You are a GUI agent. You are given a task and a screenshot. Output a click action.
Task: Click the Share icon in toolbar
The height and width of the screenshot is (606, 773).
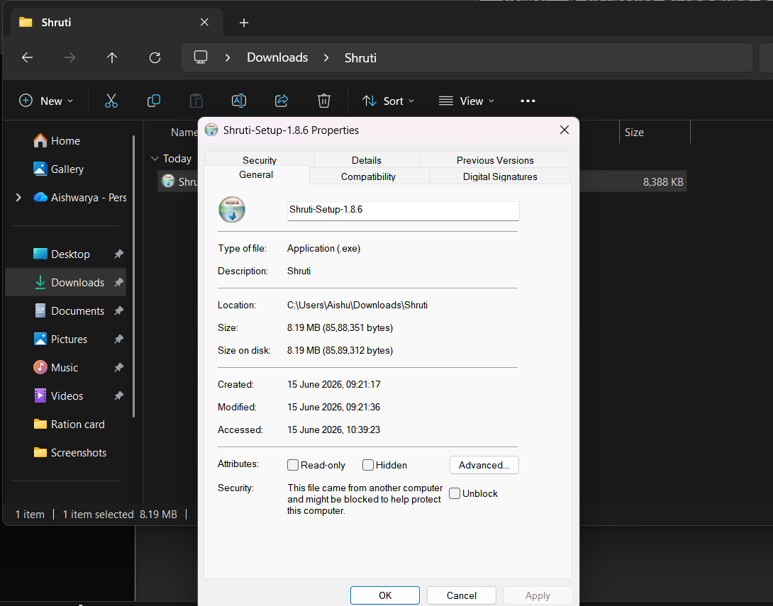coord(282,101)
